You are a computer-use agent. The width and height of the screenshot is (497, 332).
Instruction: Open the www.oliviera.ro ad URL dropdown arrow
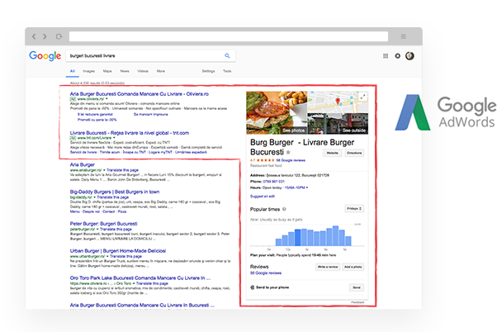[106, 99]
